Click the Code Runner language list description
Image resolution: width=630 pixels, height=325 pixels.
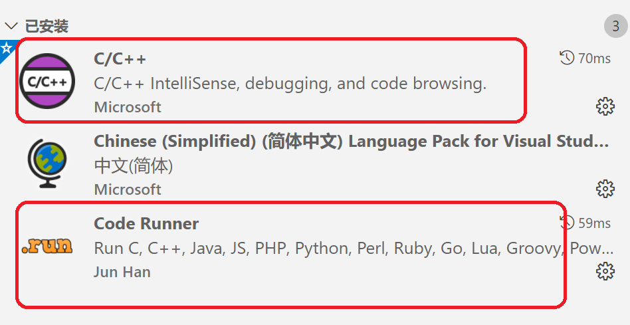[354, 249]
